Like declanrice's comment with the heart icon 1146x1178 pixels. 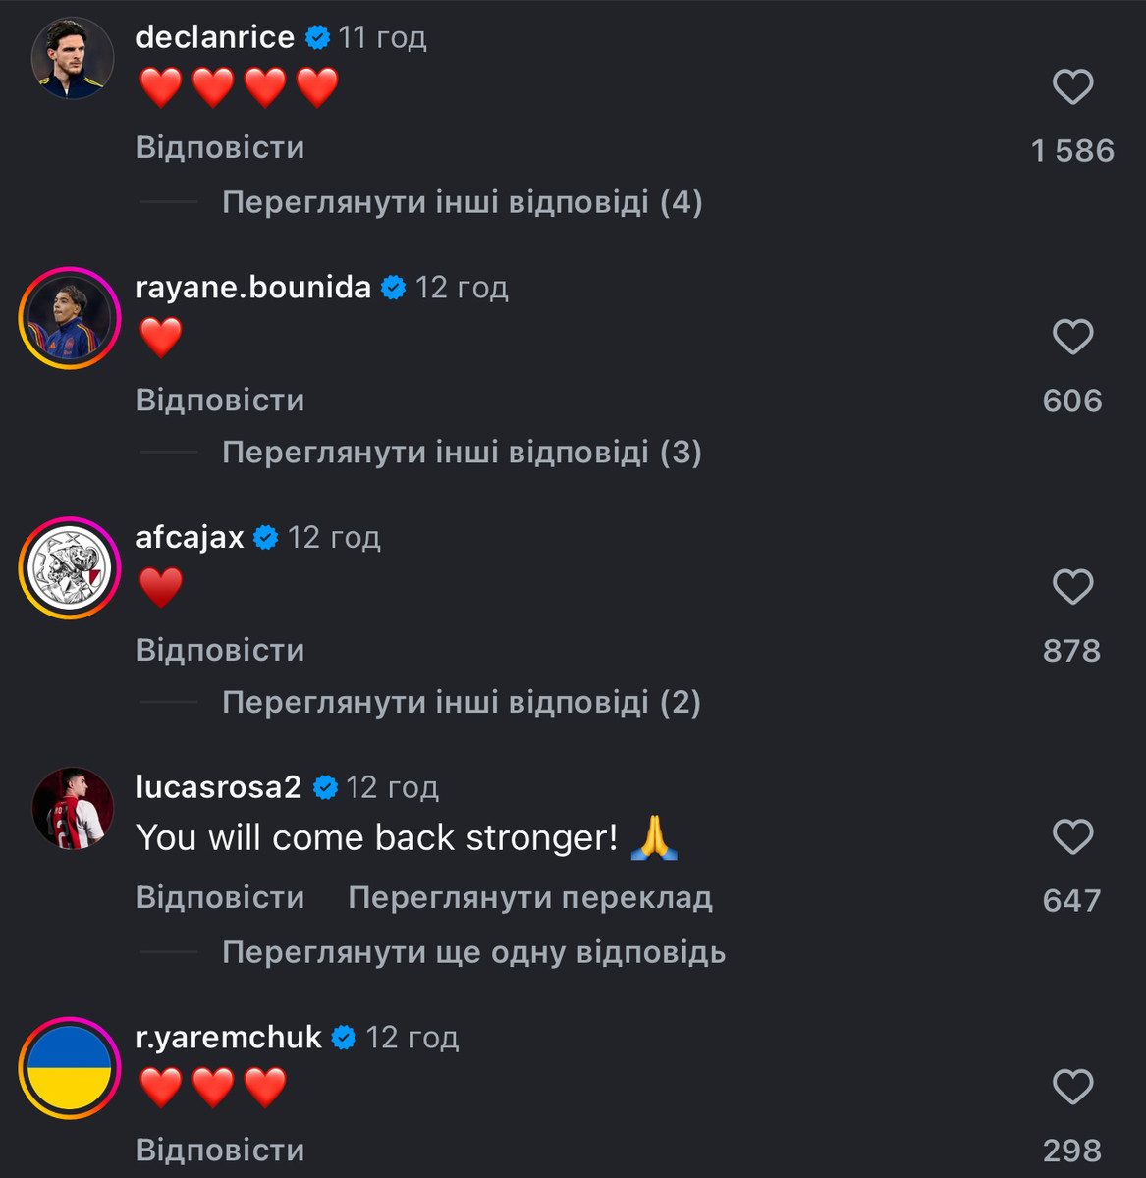pyautogui.click(x=1072, y=87)
